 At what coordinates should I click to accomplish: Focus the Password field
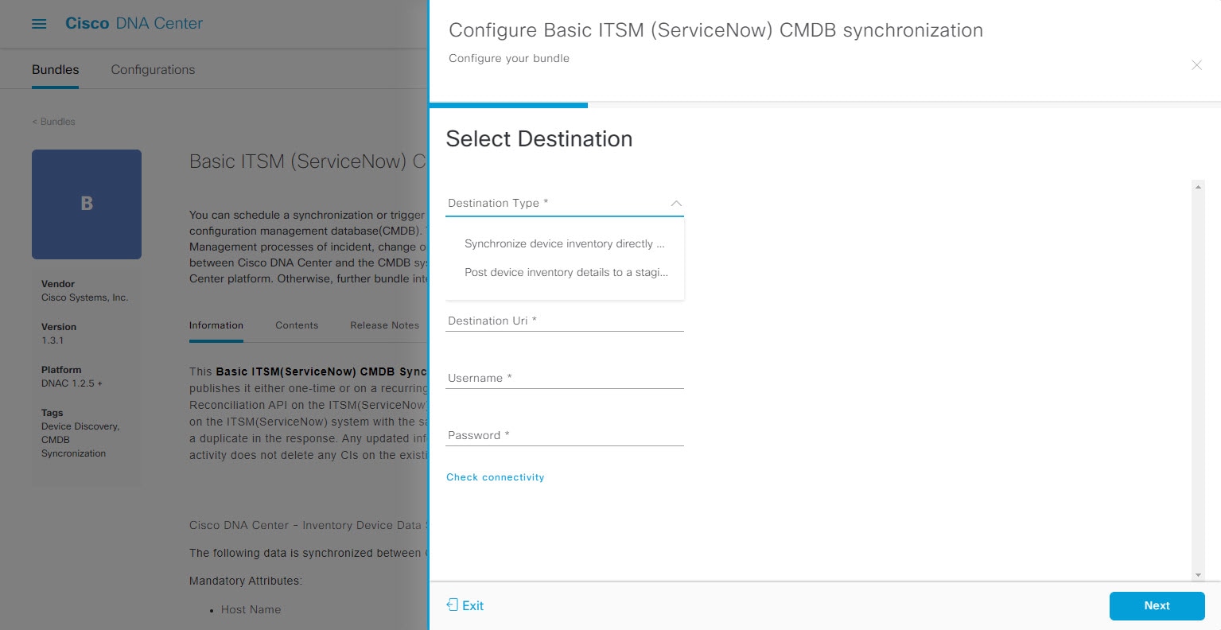(565, 435)
